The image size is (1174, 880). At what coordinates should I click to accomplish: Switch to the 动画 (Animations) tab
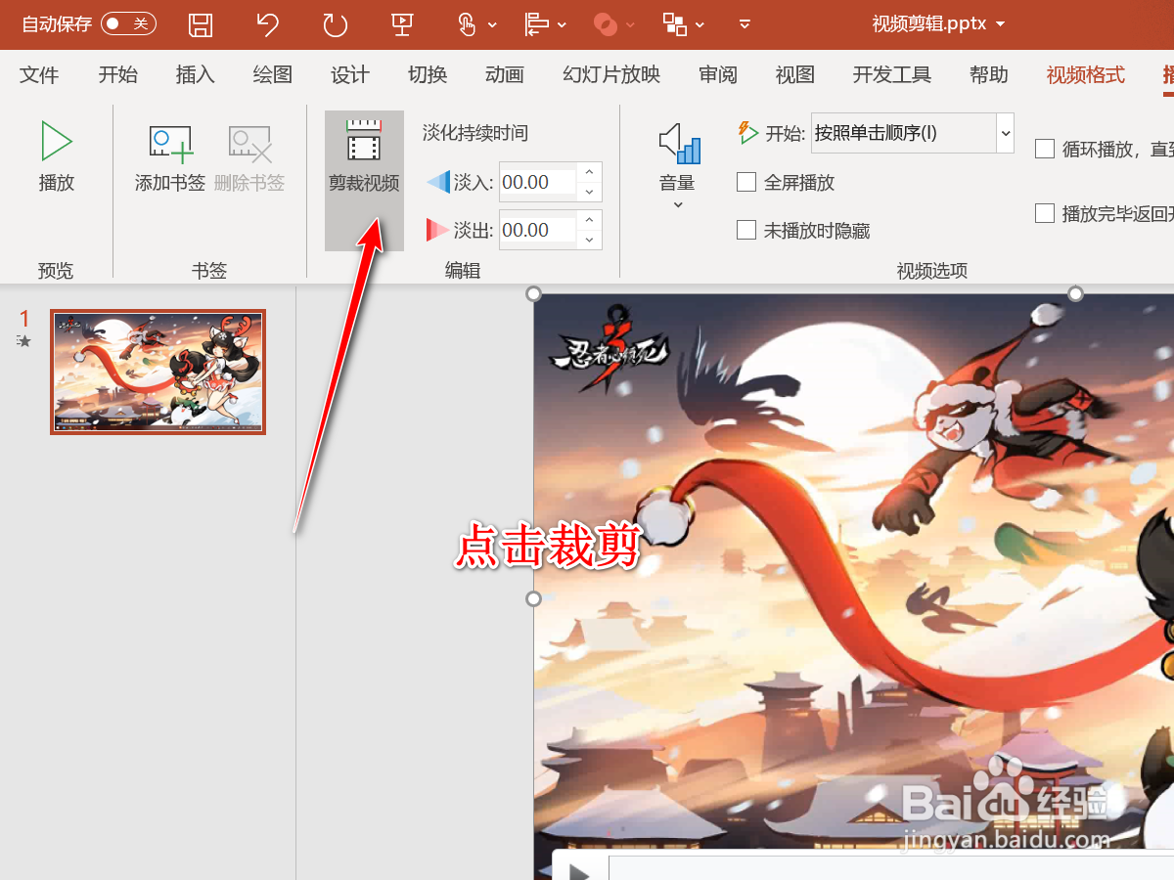coord(505,75)
